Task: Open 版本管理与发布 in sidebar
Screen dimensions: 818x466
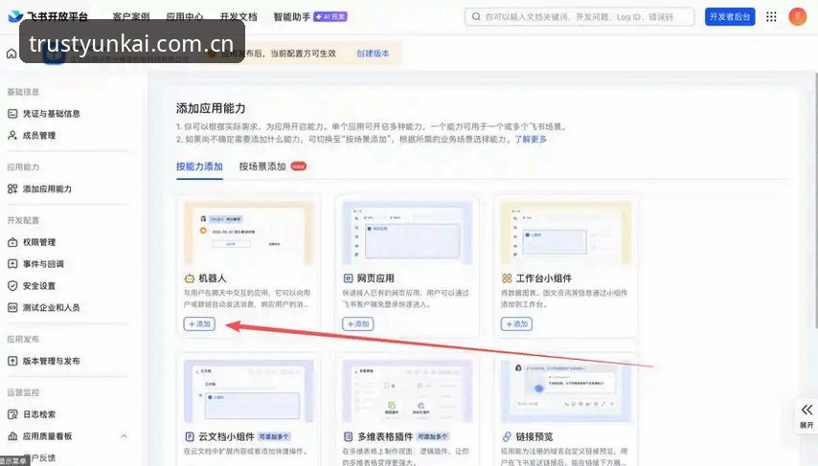Action: point(51,362)
